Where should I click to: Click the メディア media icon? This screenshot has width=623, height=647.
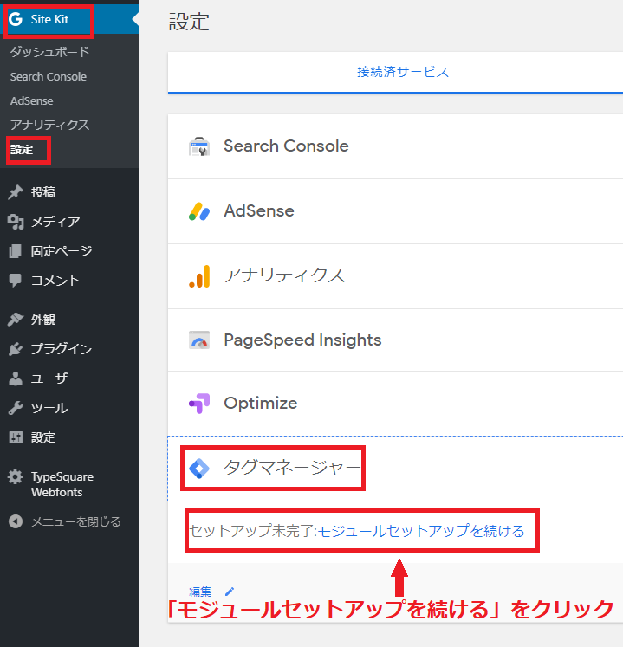click(16, 222)
